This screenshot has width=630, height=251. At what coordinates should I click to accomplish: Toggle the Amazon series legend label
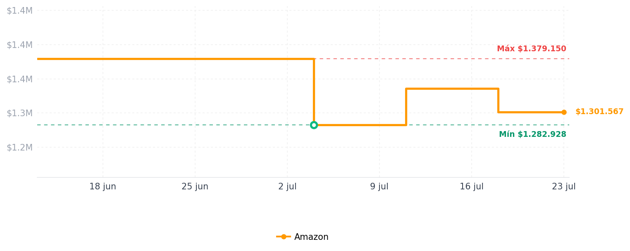pyautogui.click(x=311, y=237)
